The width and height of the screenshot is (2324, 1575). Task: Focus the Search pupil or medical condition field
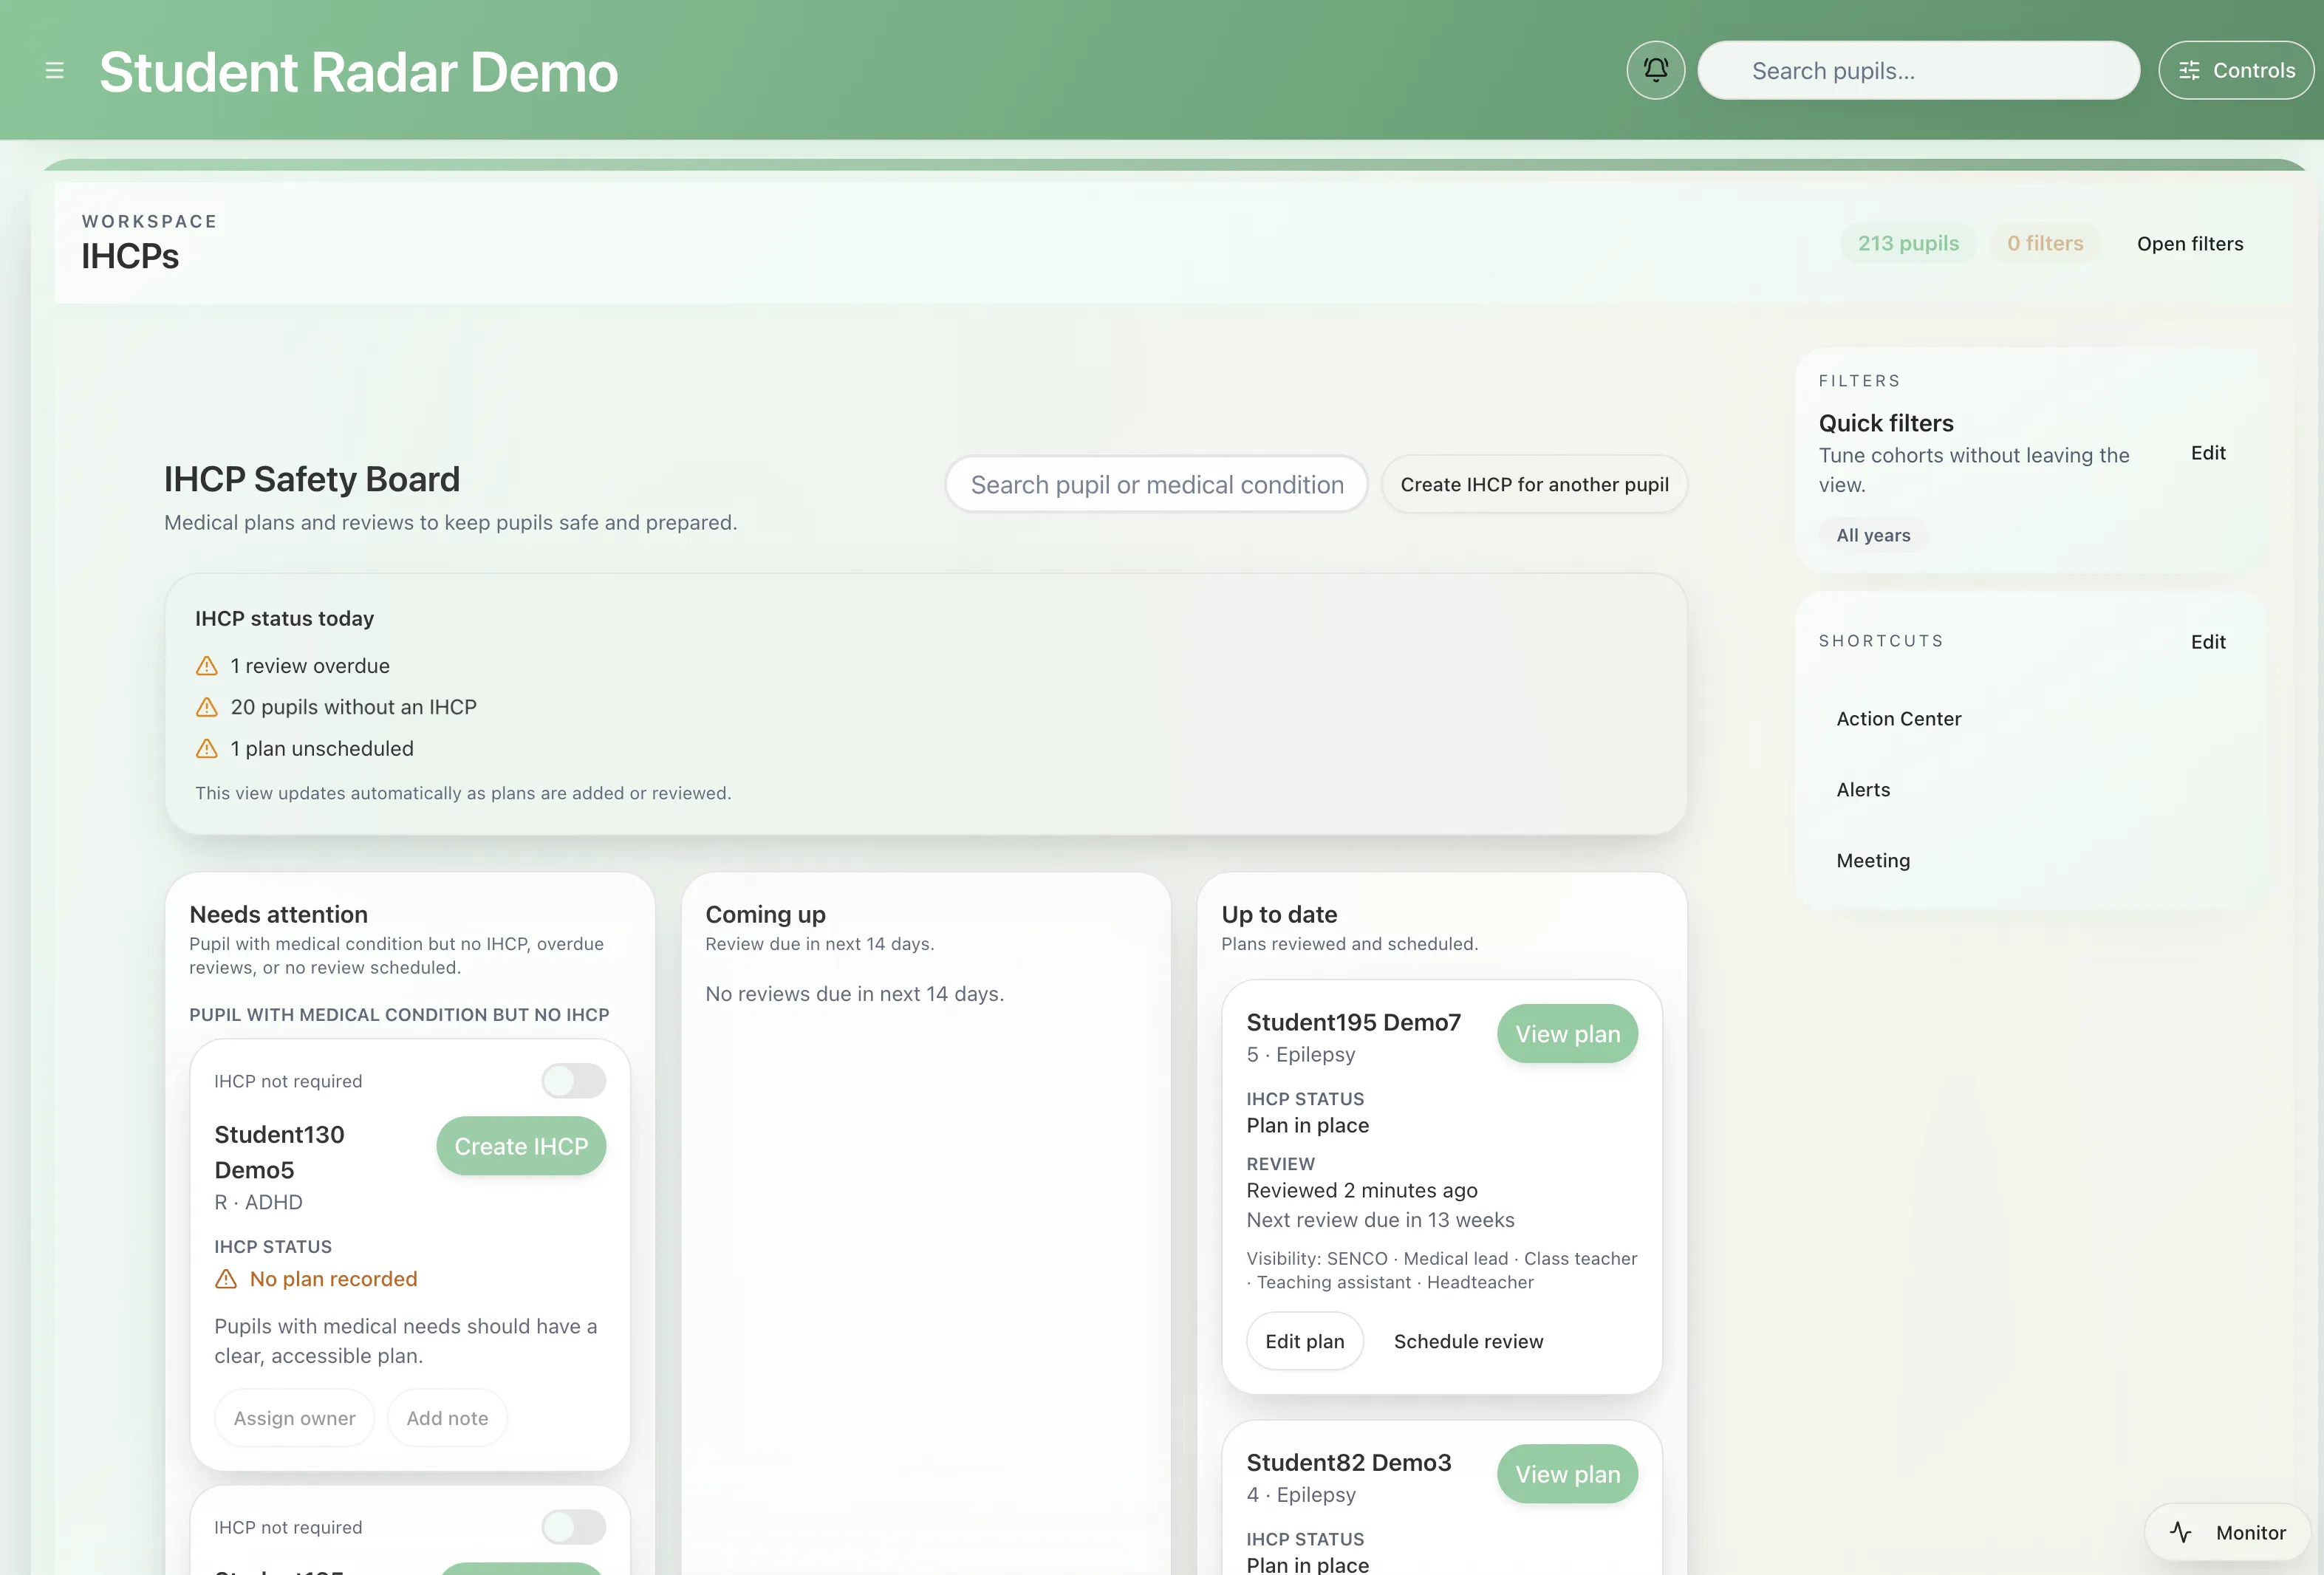click(1156, 485)
